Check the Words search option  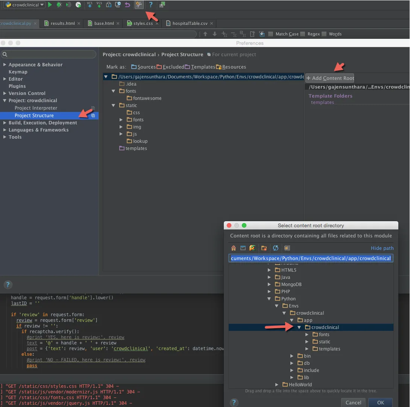(324, 34)
